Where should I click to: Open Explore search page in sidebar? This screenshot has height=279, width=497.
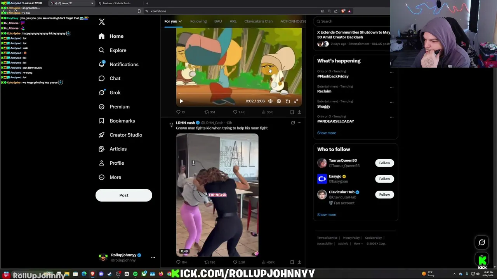(x=113, y=50)
